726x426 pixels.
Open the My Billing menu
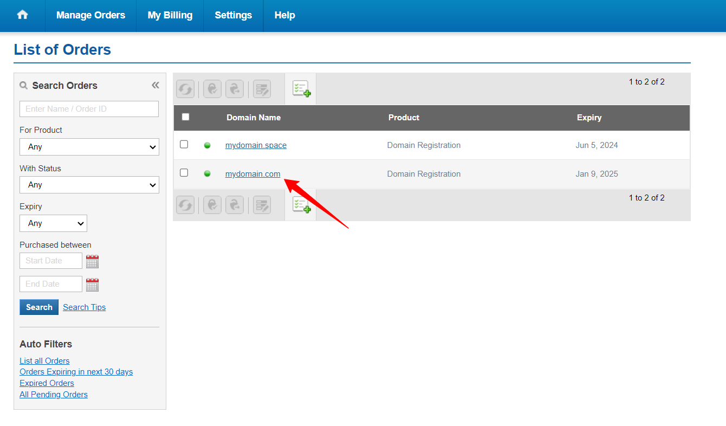point(170,15)
